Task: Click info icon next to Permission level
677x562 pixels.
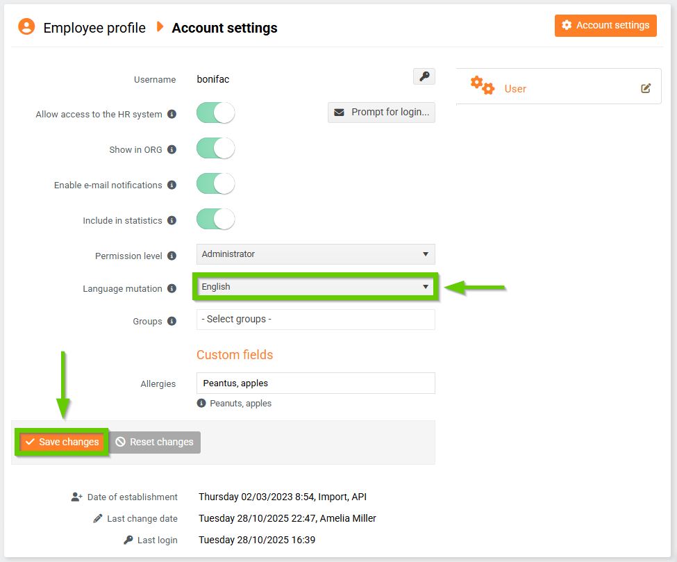Action: [x=172, y=256]
